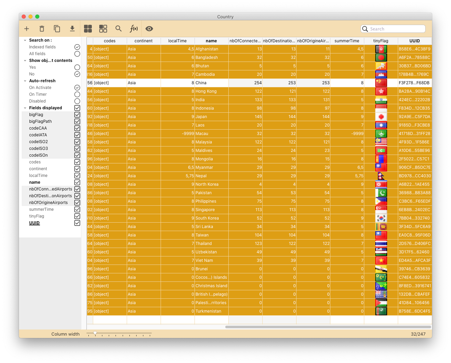This screenshot has height=363, width=451.
Task: Collapse the Auto-refresh section
Action: [x=25, y=81]
